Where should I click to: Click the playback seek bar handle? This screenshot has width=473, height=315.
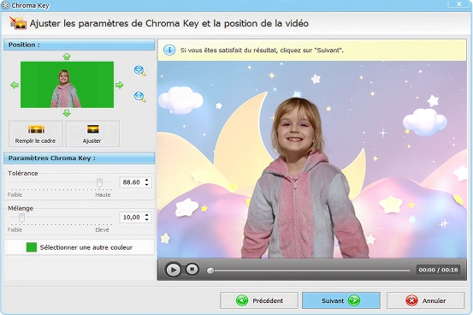[x=210, y=270]
